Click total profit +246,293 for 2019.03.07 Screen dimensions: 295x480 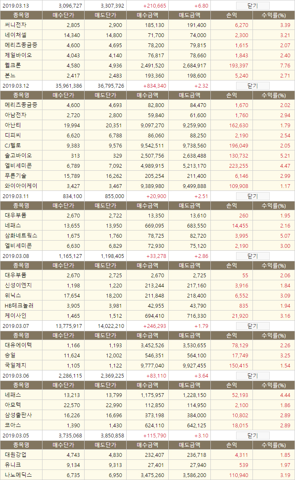[155, 326]
